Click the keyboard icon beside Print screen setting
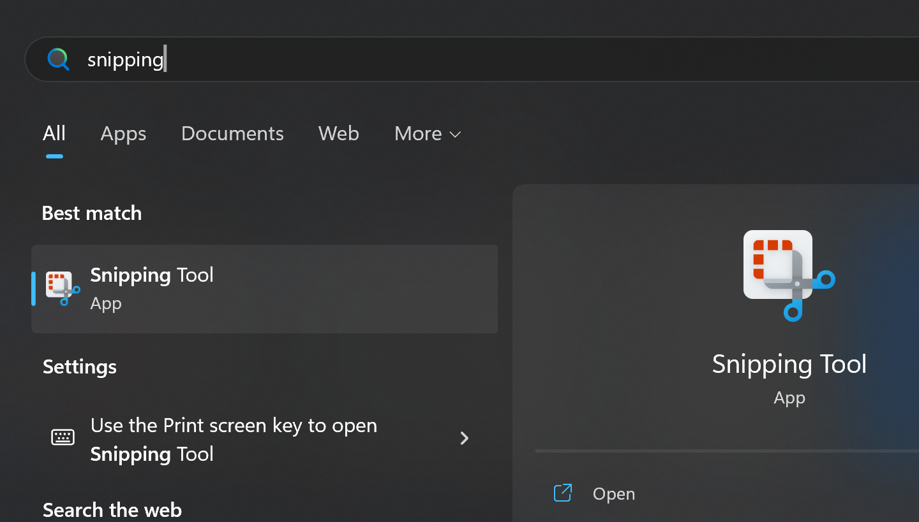Image resolution: width=919 pixels, height=522 pixels. tap(63, 437)
